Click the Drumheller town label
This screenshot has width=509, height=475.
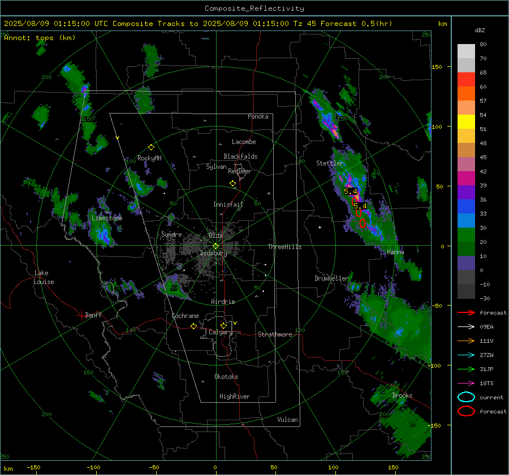coord(331,278)
